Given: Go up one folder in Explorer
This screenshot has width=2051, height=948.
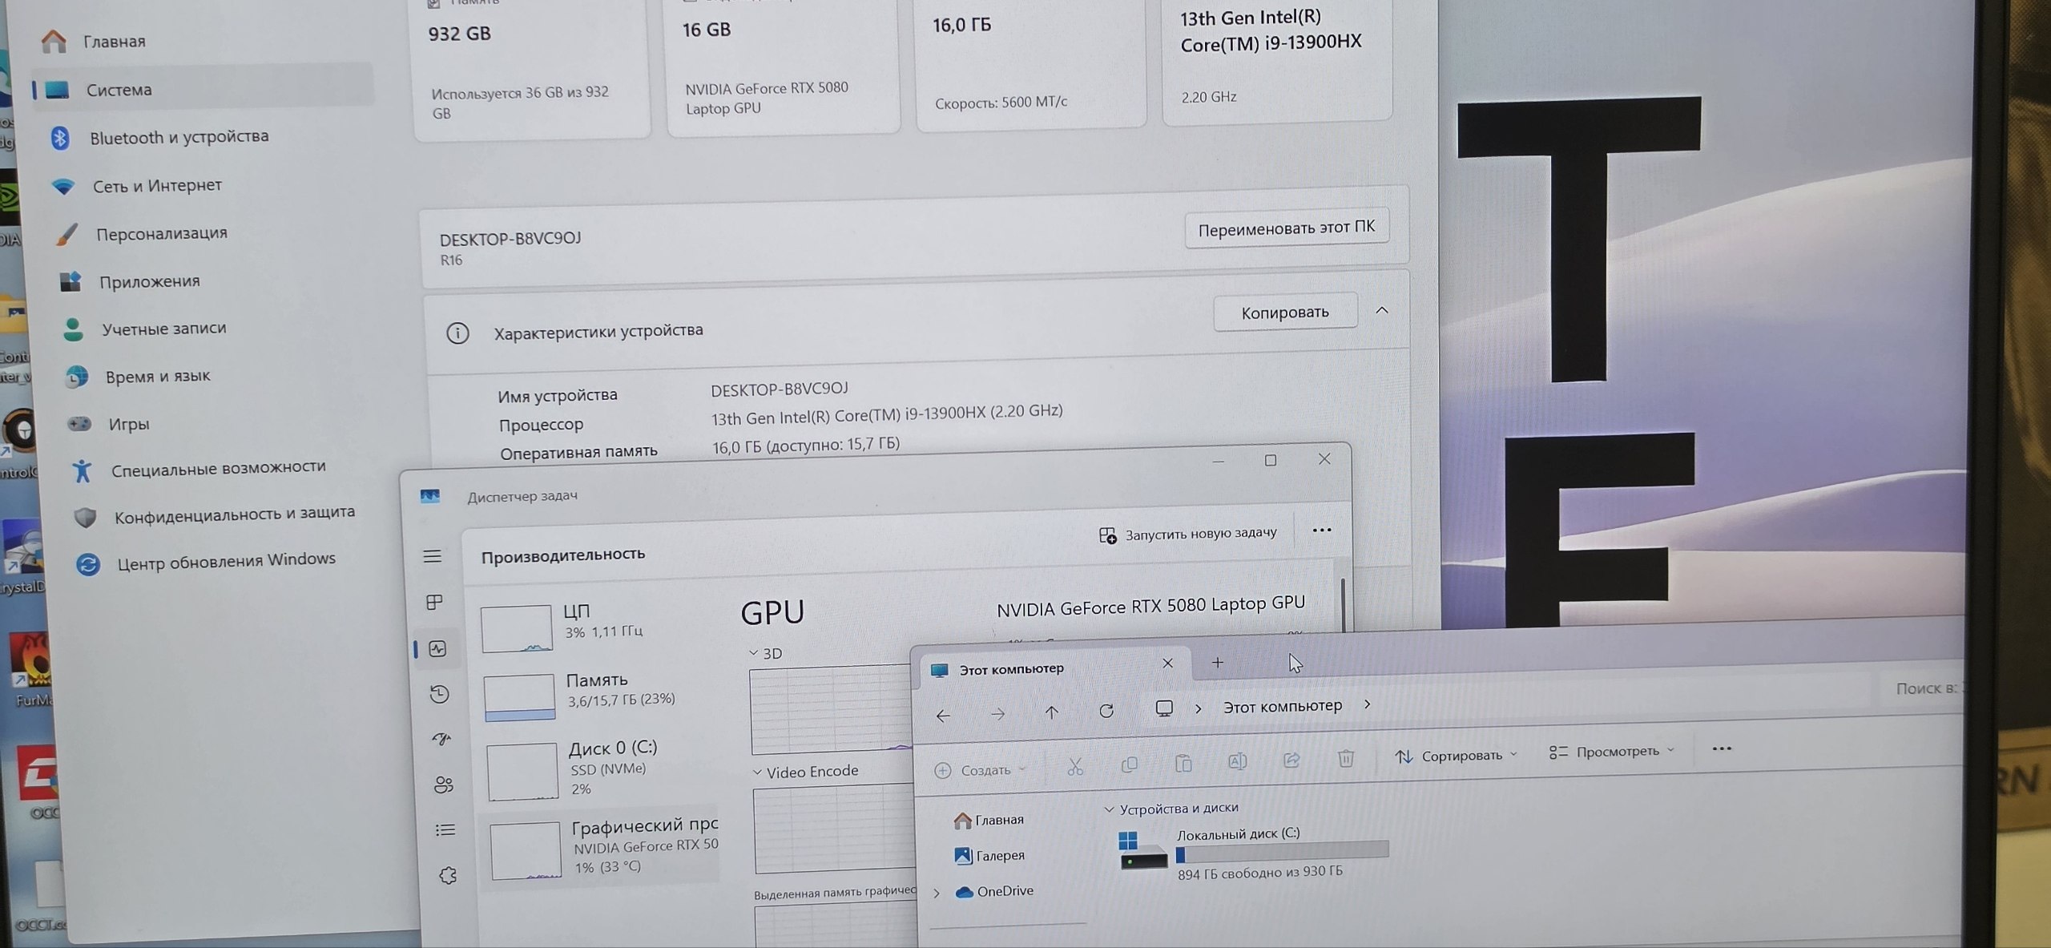Looking at the screenshot, I should click(1051, 712).
